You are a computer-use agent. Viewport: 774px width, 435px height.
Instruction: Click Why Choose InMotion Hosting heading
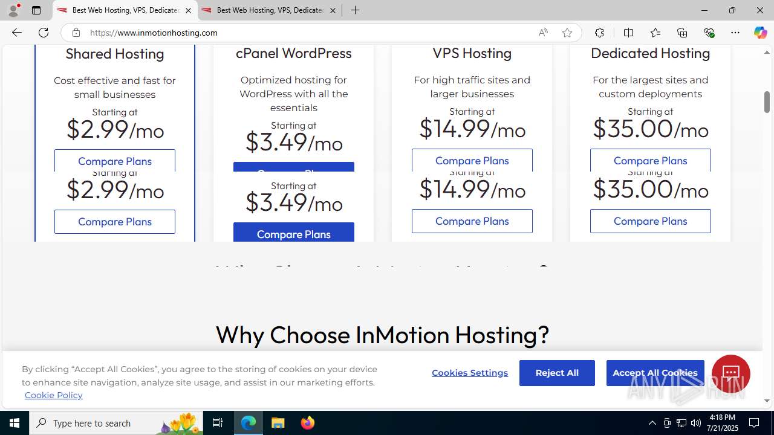point(382,335)
